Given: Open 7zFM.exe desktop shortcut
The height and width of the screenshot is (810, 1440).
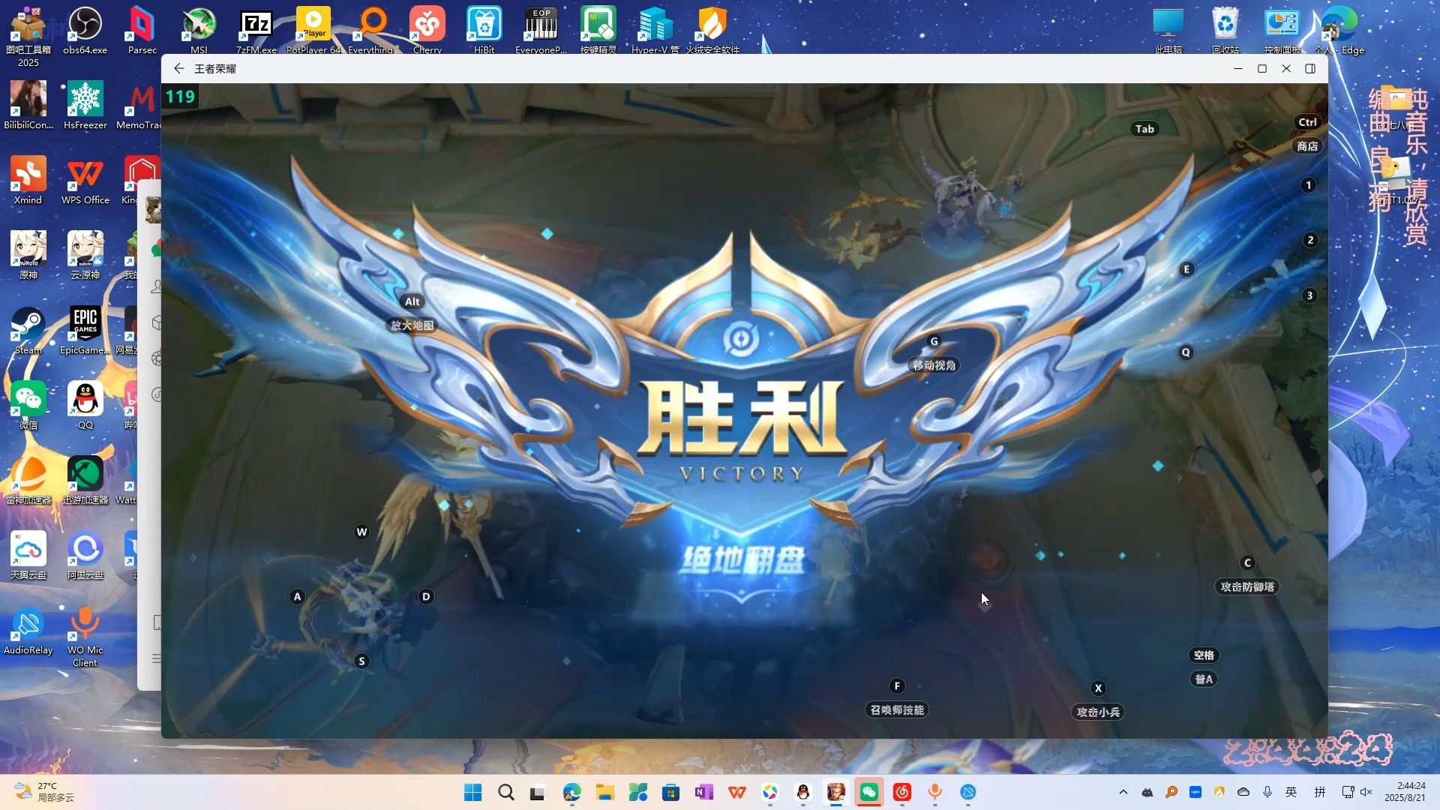Looking at the screenshot, I should pyautogui.click(x=256, y=31).
